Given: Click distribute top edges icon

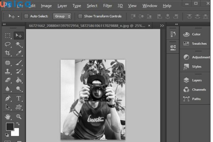Looking at the screenshot, I should pos(189,16).
